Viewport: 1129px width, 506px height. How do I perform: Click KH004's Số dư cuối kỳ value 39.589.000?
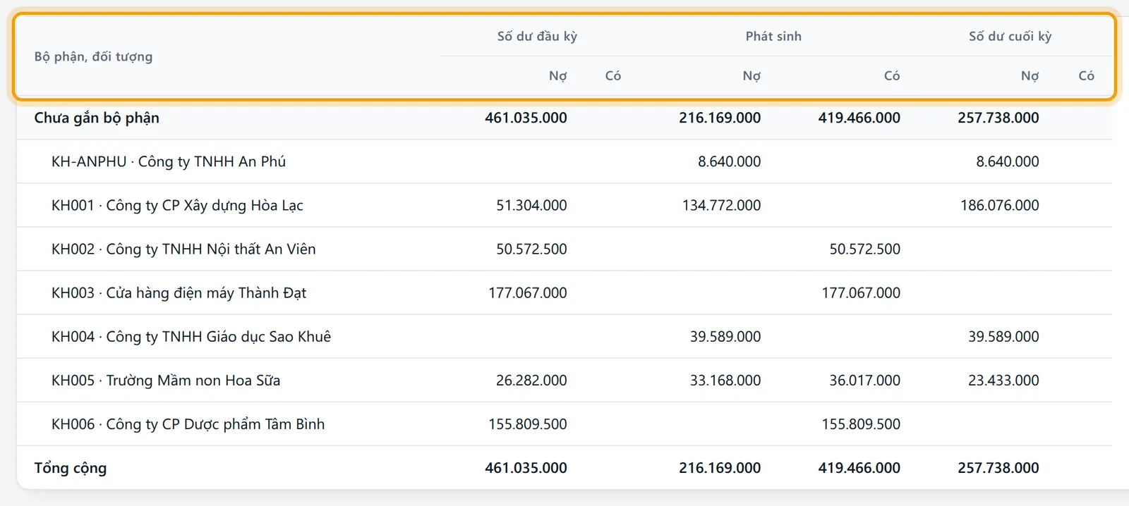tap(1003, 336)
